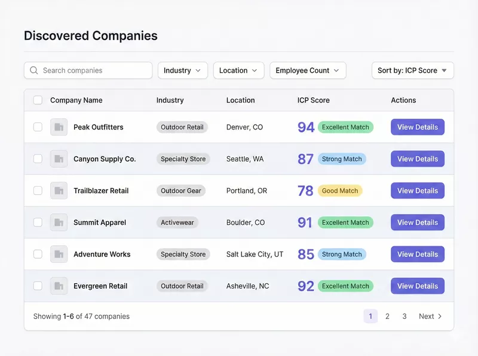
Task: View Details for Canyon Supply Co.
Action: (x=417, y=159)
